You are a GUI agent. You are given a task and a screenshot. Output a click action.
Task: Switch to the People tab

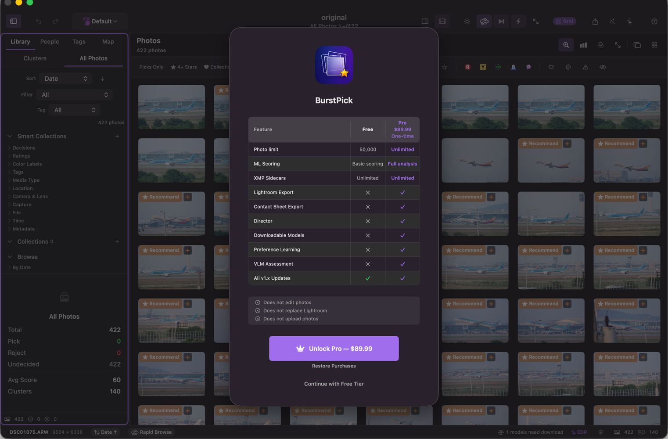coord(50,42)
